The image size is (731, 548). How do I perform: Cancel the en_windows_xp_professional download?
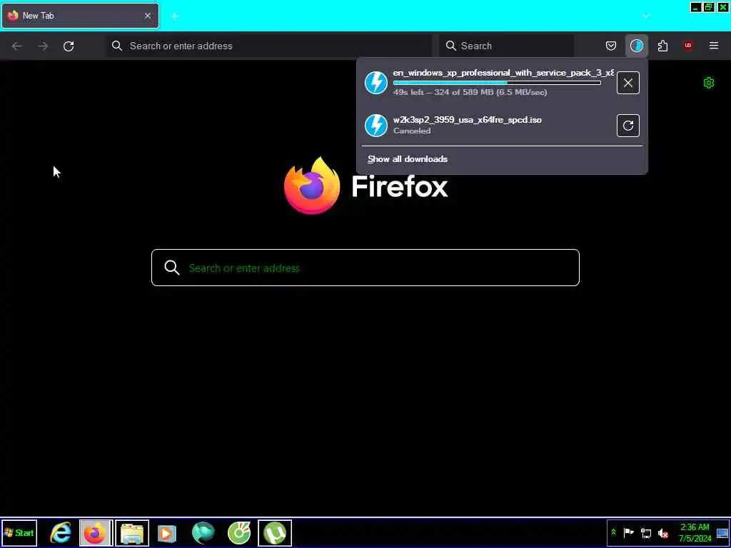628,83
